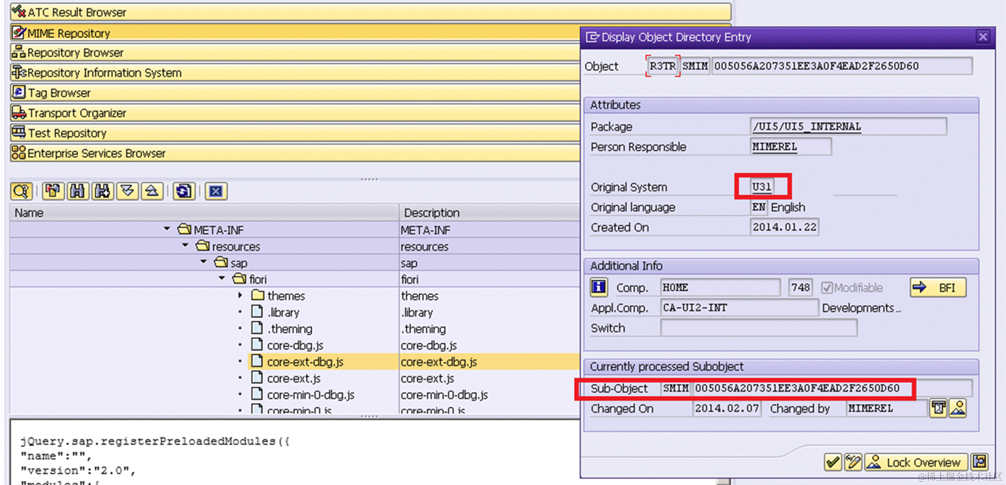Click the themes folder icon
Image resolution: width=1006 pixels, height=485 pixels.
click(257, 295)
